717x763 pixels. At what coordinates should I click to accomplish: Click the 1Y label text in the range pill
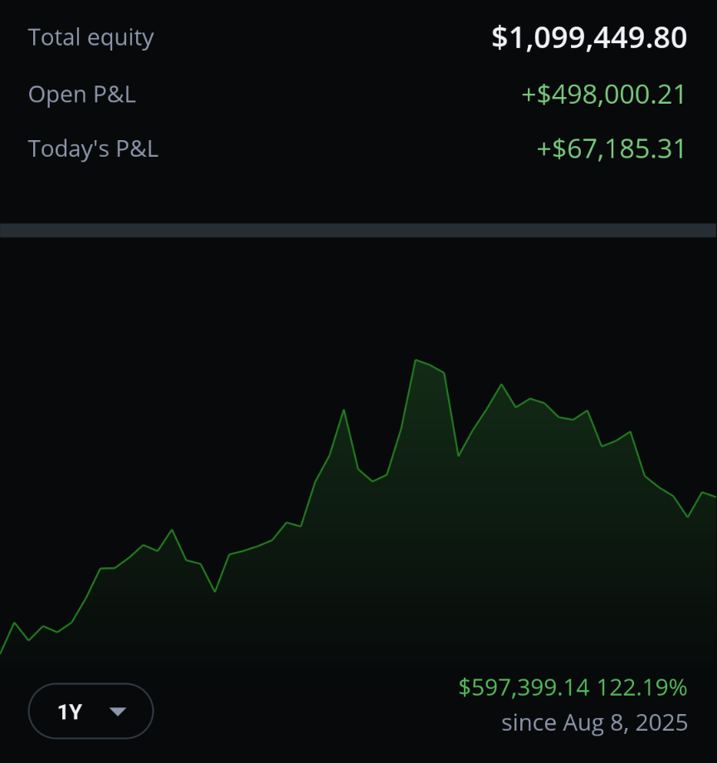tap(70, 712)
